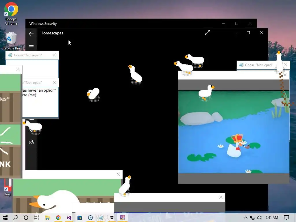
Task: Switch to Windows Security shield on taskbar
Action: click(x=112, y=218)
